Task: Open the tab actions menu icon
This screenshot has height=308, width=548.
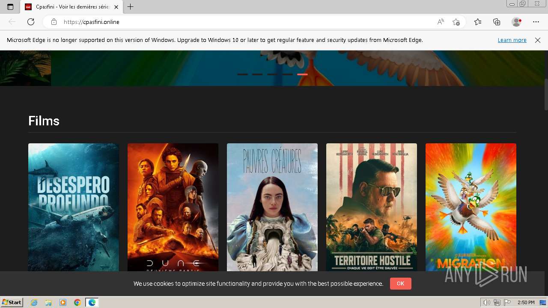Action: [10, 7]
